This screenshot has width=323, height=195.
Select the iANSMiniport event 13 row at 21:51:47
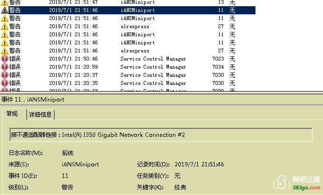(127, 2)
